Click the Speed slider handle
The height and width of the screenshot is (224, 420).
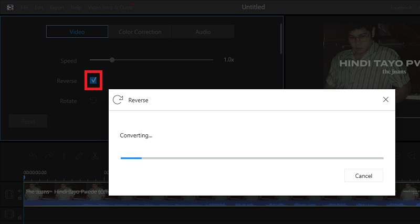[x=112, y=60]
